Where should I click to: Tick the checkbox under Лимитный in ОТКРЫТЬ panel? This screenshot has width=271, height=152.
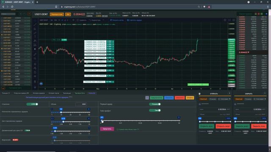tap(200, 104)
